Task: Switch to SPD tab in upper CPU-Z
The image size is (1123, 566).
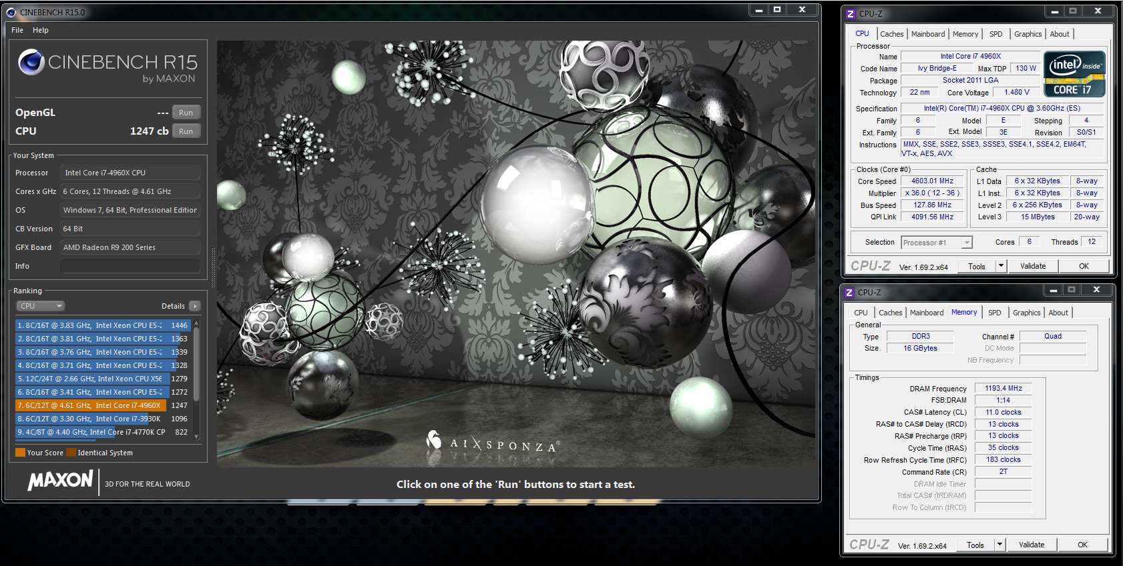Action: [x=995, y=34]
